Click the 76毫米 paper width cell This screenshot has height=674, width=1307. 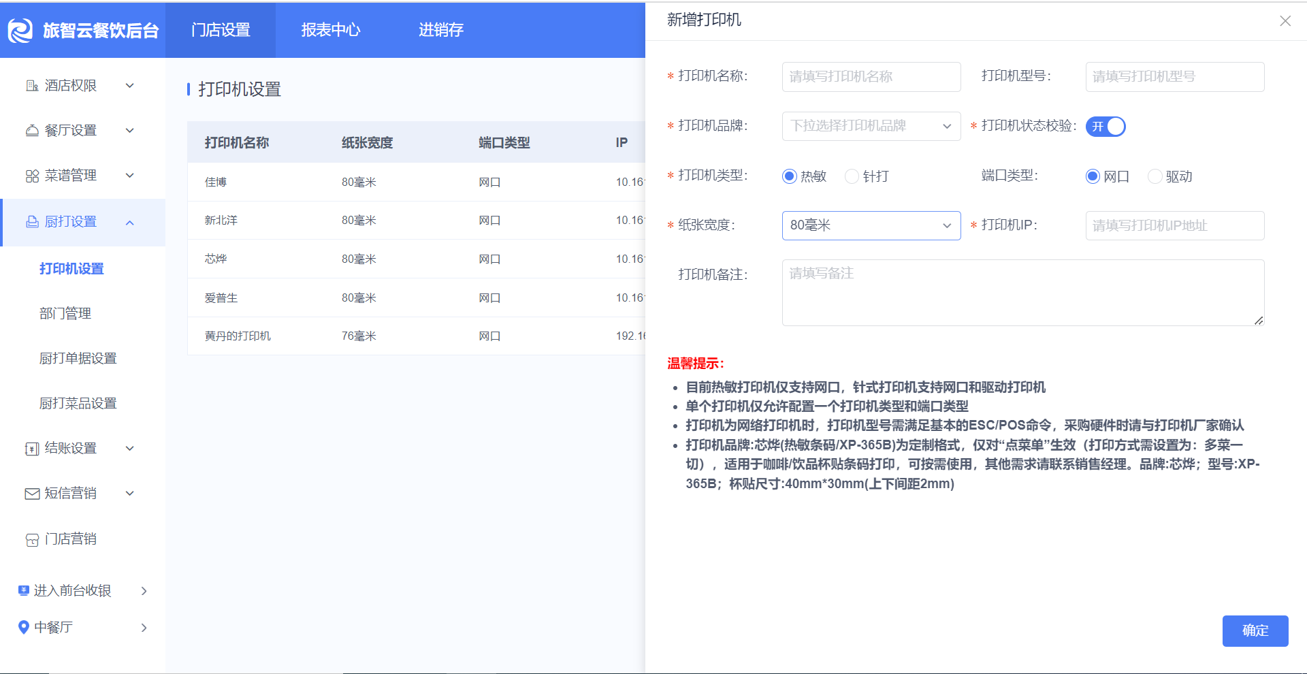pos(359,336)
